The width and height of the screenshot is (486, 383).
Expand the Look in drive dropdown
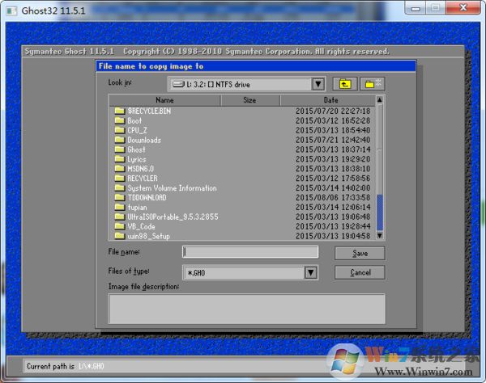coord(318,84)
